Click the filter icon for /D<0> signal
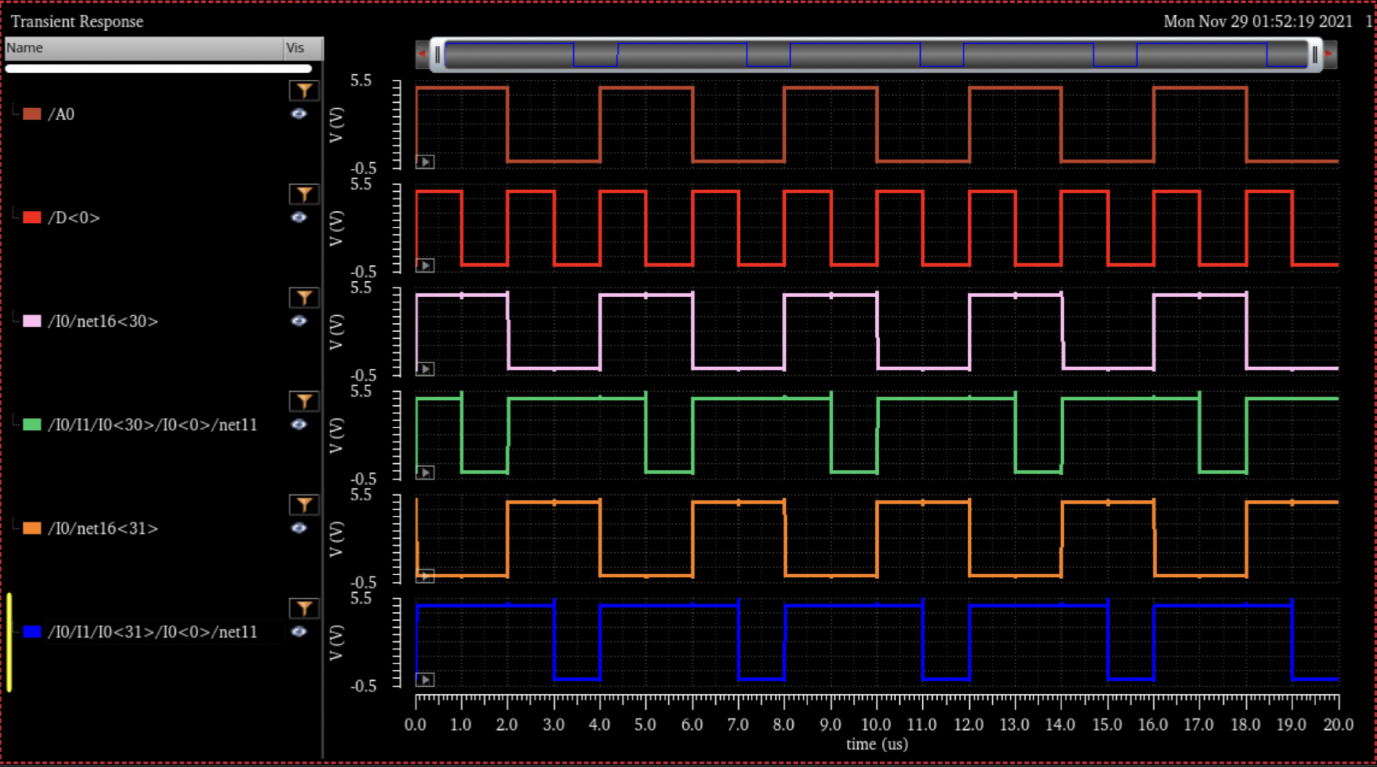The image size is (1377, 767). (303, 195)
